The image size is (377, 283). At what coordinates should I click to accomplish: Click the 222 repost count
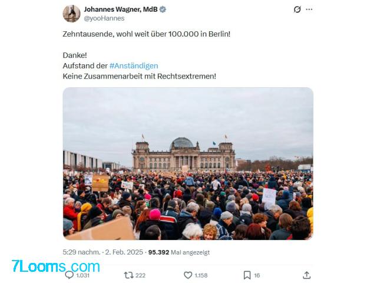click(x=140, y=275)
